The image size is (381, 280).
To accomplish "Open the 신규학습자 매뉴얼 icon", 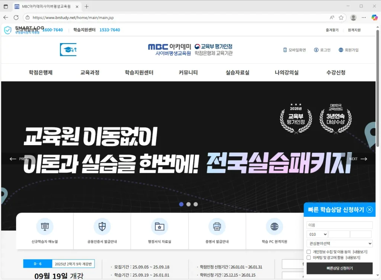I will 45,226.
